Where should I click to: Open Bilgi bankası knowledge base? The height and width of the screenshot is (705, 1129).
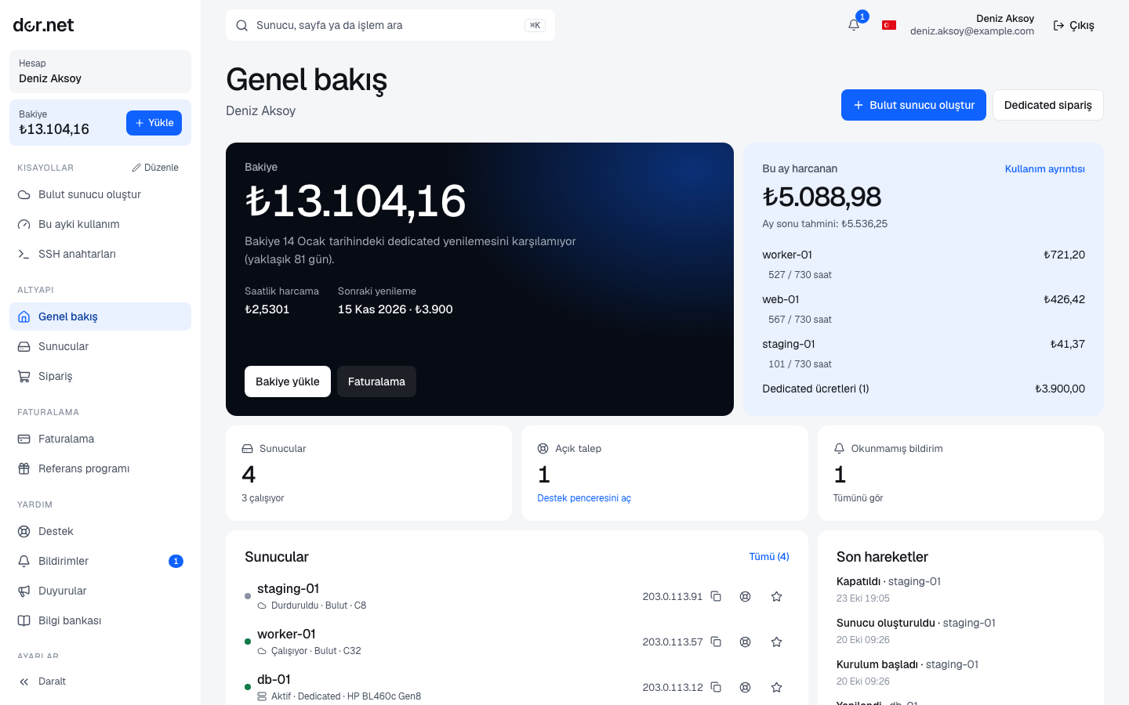pos(100,620)
